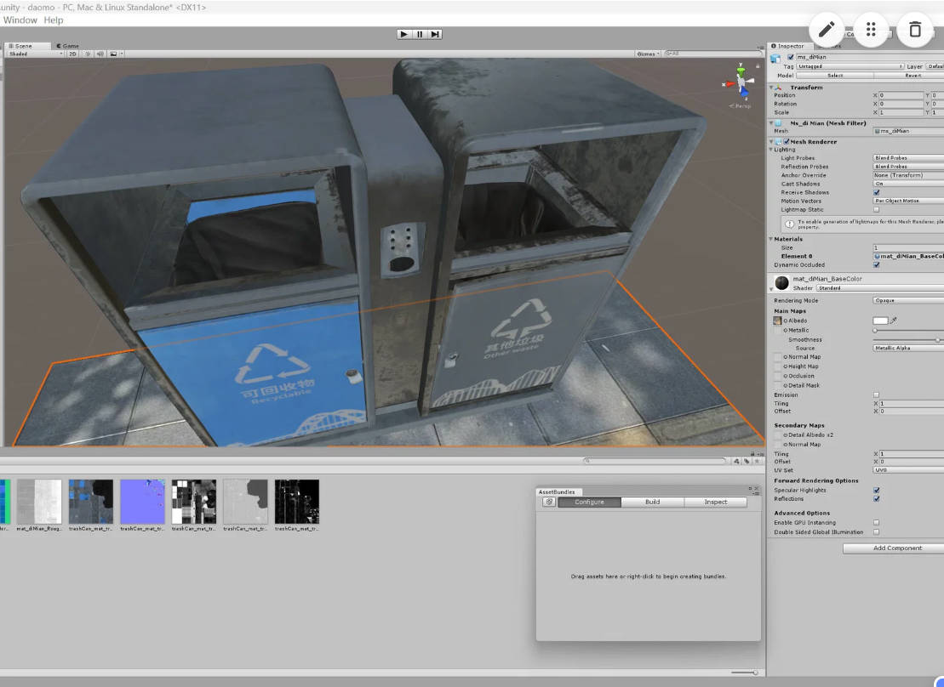The width and height of the screenshot is (944, 687).
Task: Switch to AssetBundles Inspect tab
Action: point(716,502)
